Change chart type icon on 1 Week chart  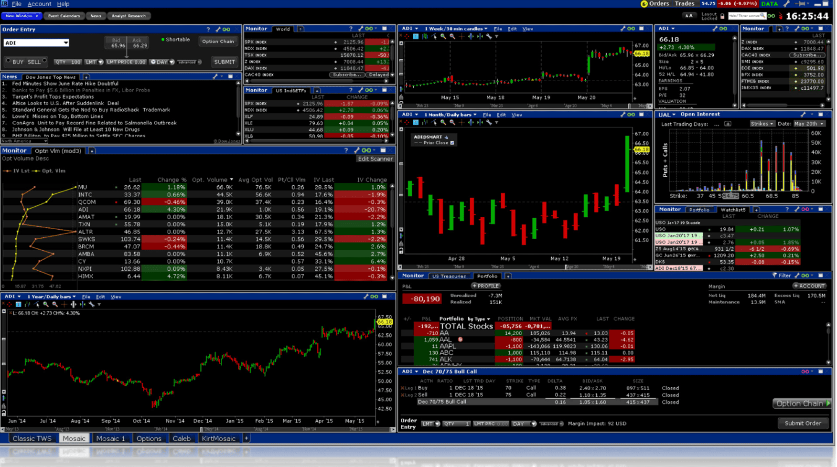425,36
